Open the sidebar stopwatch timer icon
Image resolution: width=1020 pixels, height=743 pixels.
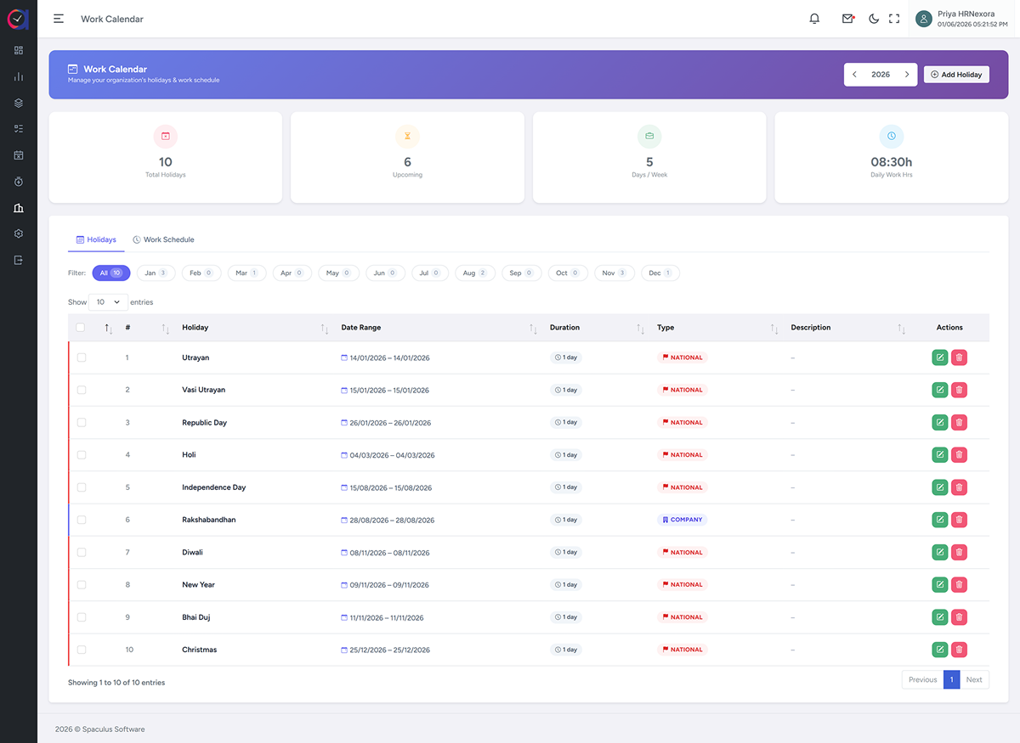click(x=19, y=182)
